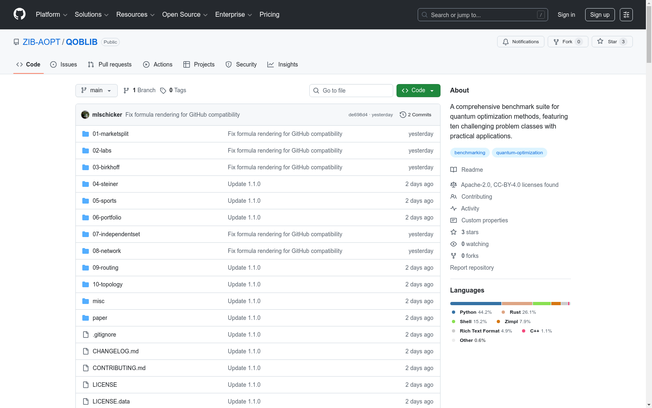Click the Python segment of language bar
The image size is (652, 408).
point(476,304)
